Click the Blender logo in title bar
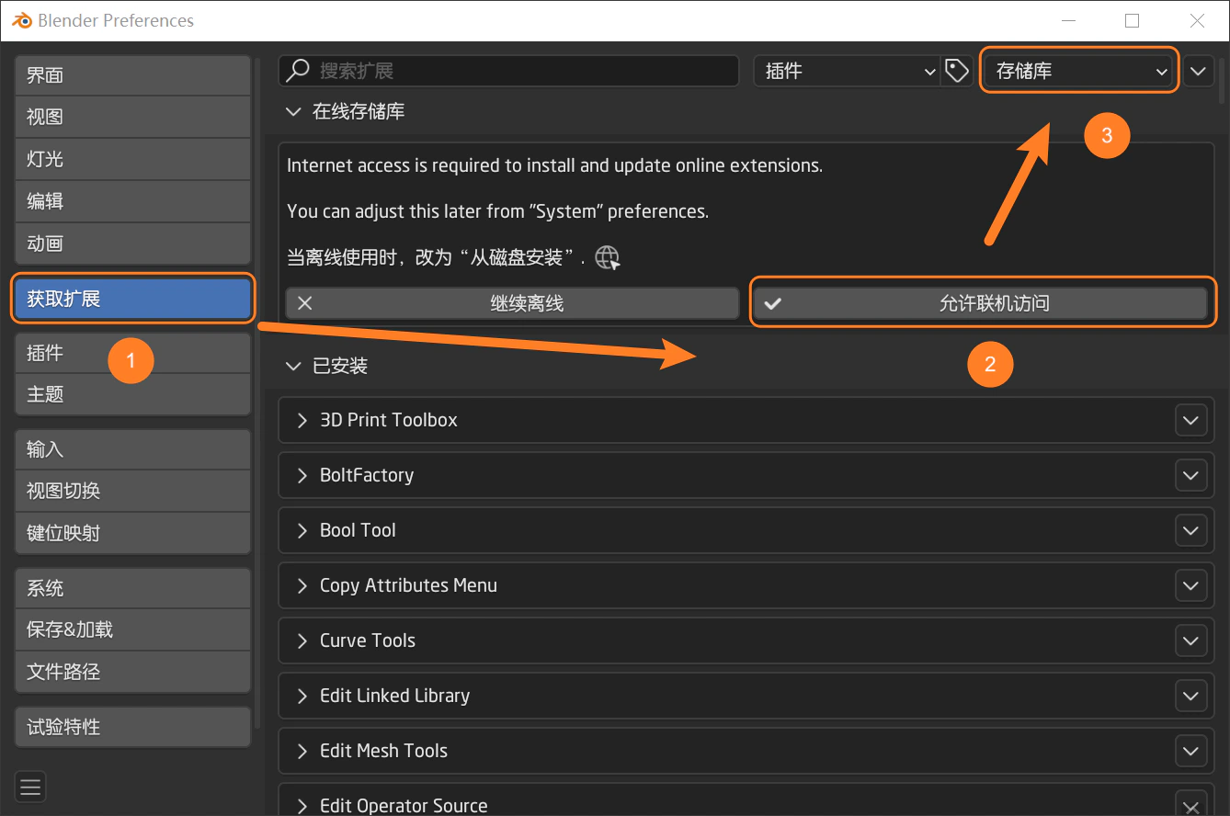Image resolution: width=1230 pixels, height=816 pixels. (21, 20)
